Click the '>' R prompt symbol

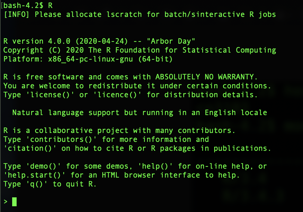click(5, 202)
